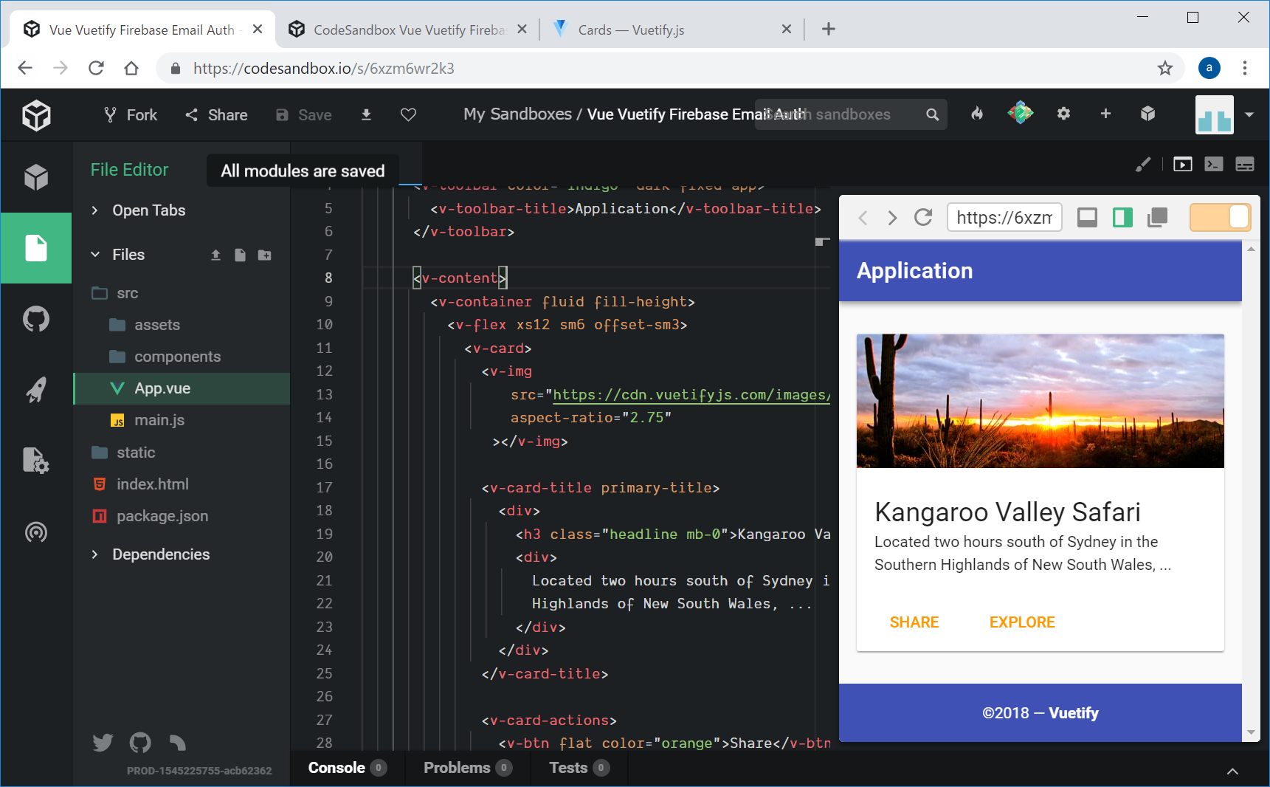Screen dimensions: 1270x787
Task: Open the Deployment rocket panel
Action: coord(36,390)
